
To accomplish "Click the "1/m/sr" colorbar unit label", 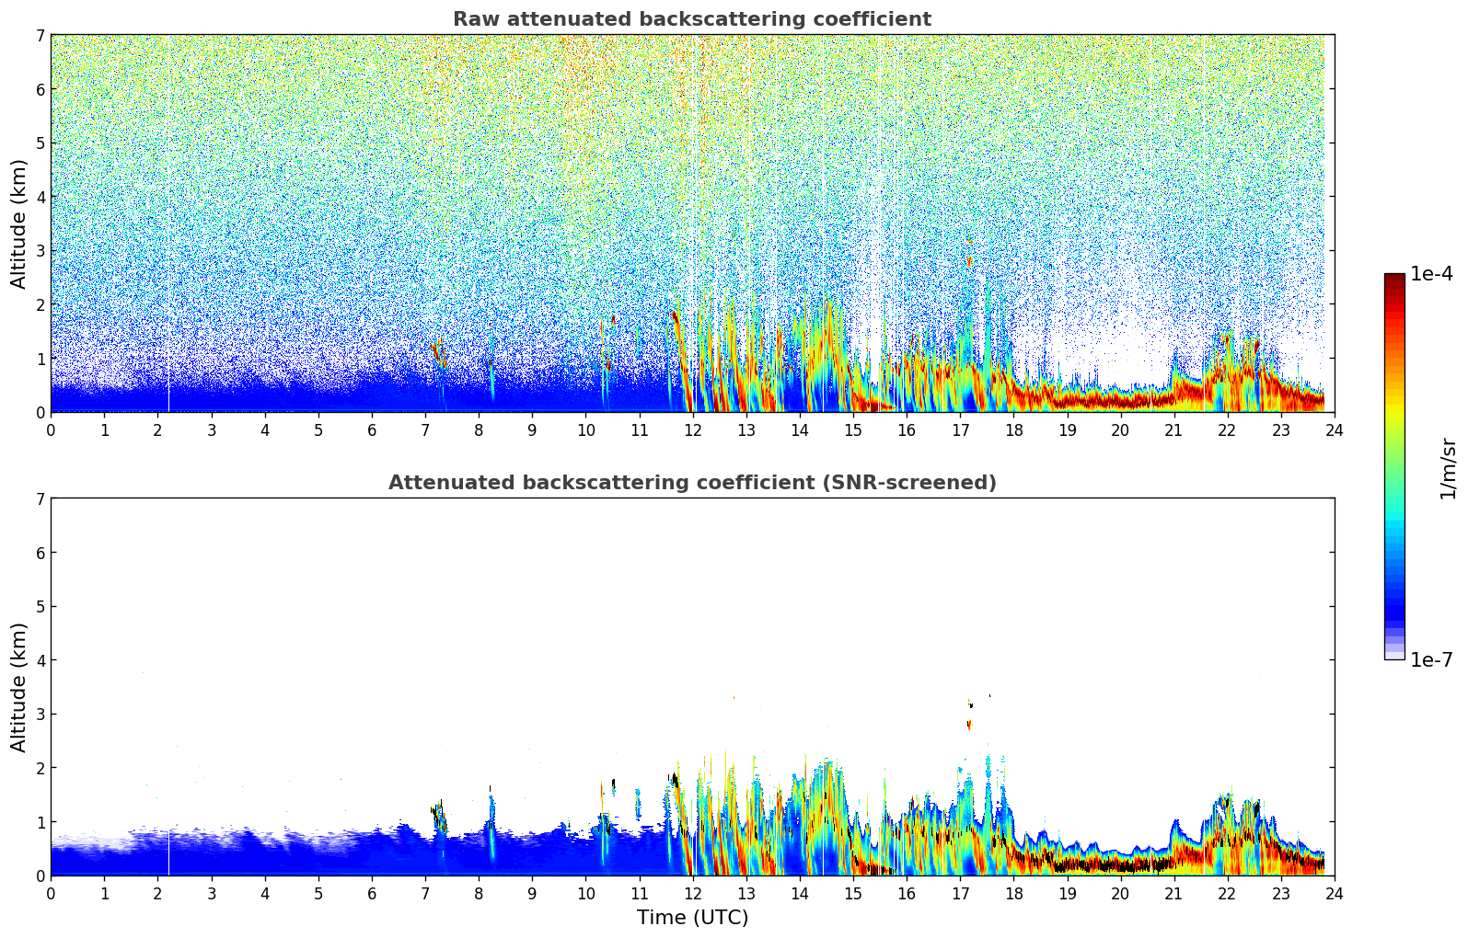I will point(1448,468).
